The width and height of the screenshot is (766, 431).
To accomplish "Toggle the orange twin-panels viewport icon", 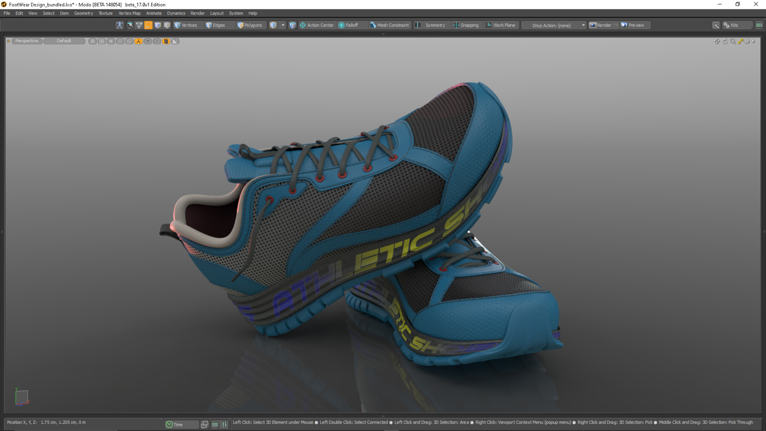I will click(166, 41).
